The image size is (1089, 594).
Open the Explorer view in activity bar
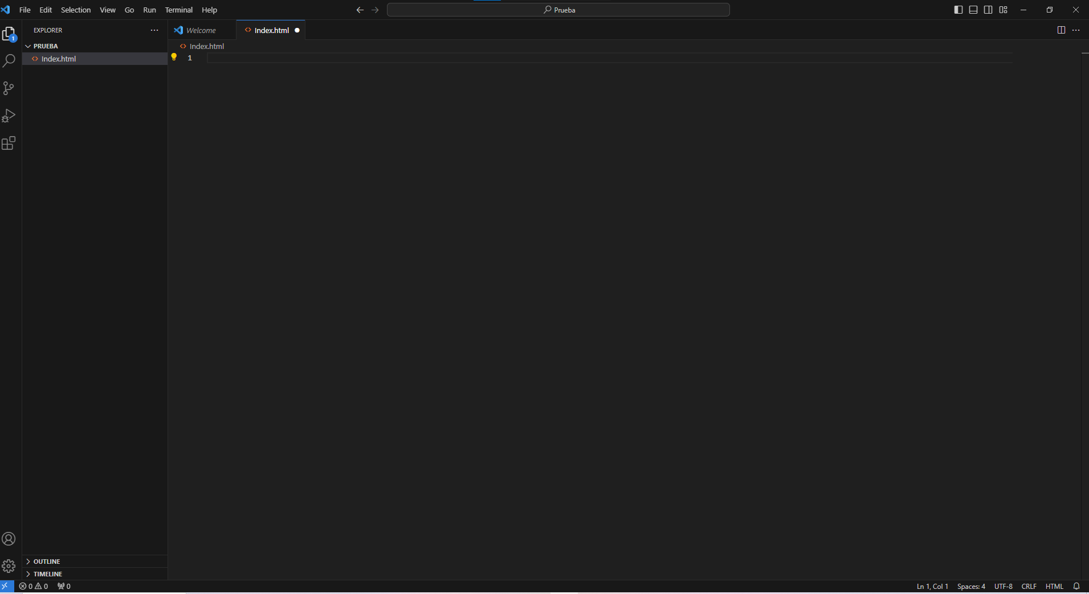9,34
